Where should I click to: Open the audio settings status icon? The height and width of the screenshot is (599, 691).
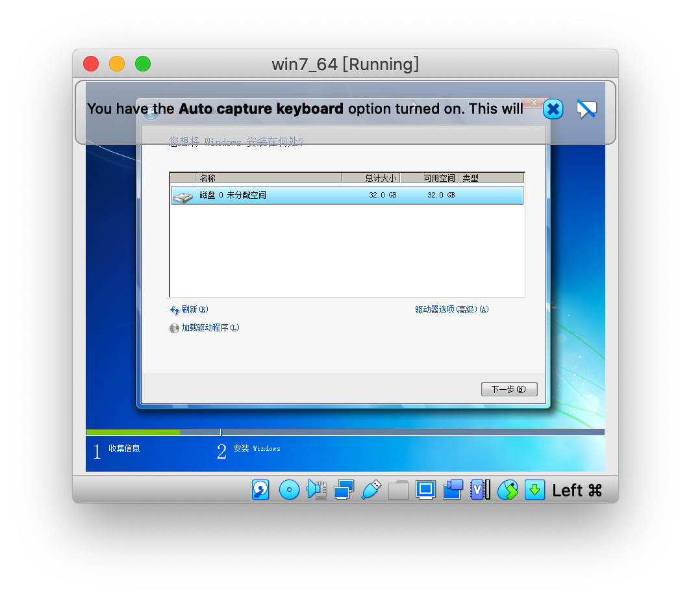[x=316, y=490]
